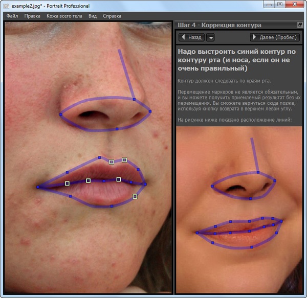Click the Portrait Professional app icon in title bar

[x=6, y=6]
